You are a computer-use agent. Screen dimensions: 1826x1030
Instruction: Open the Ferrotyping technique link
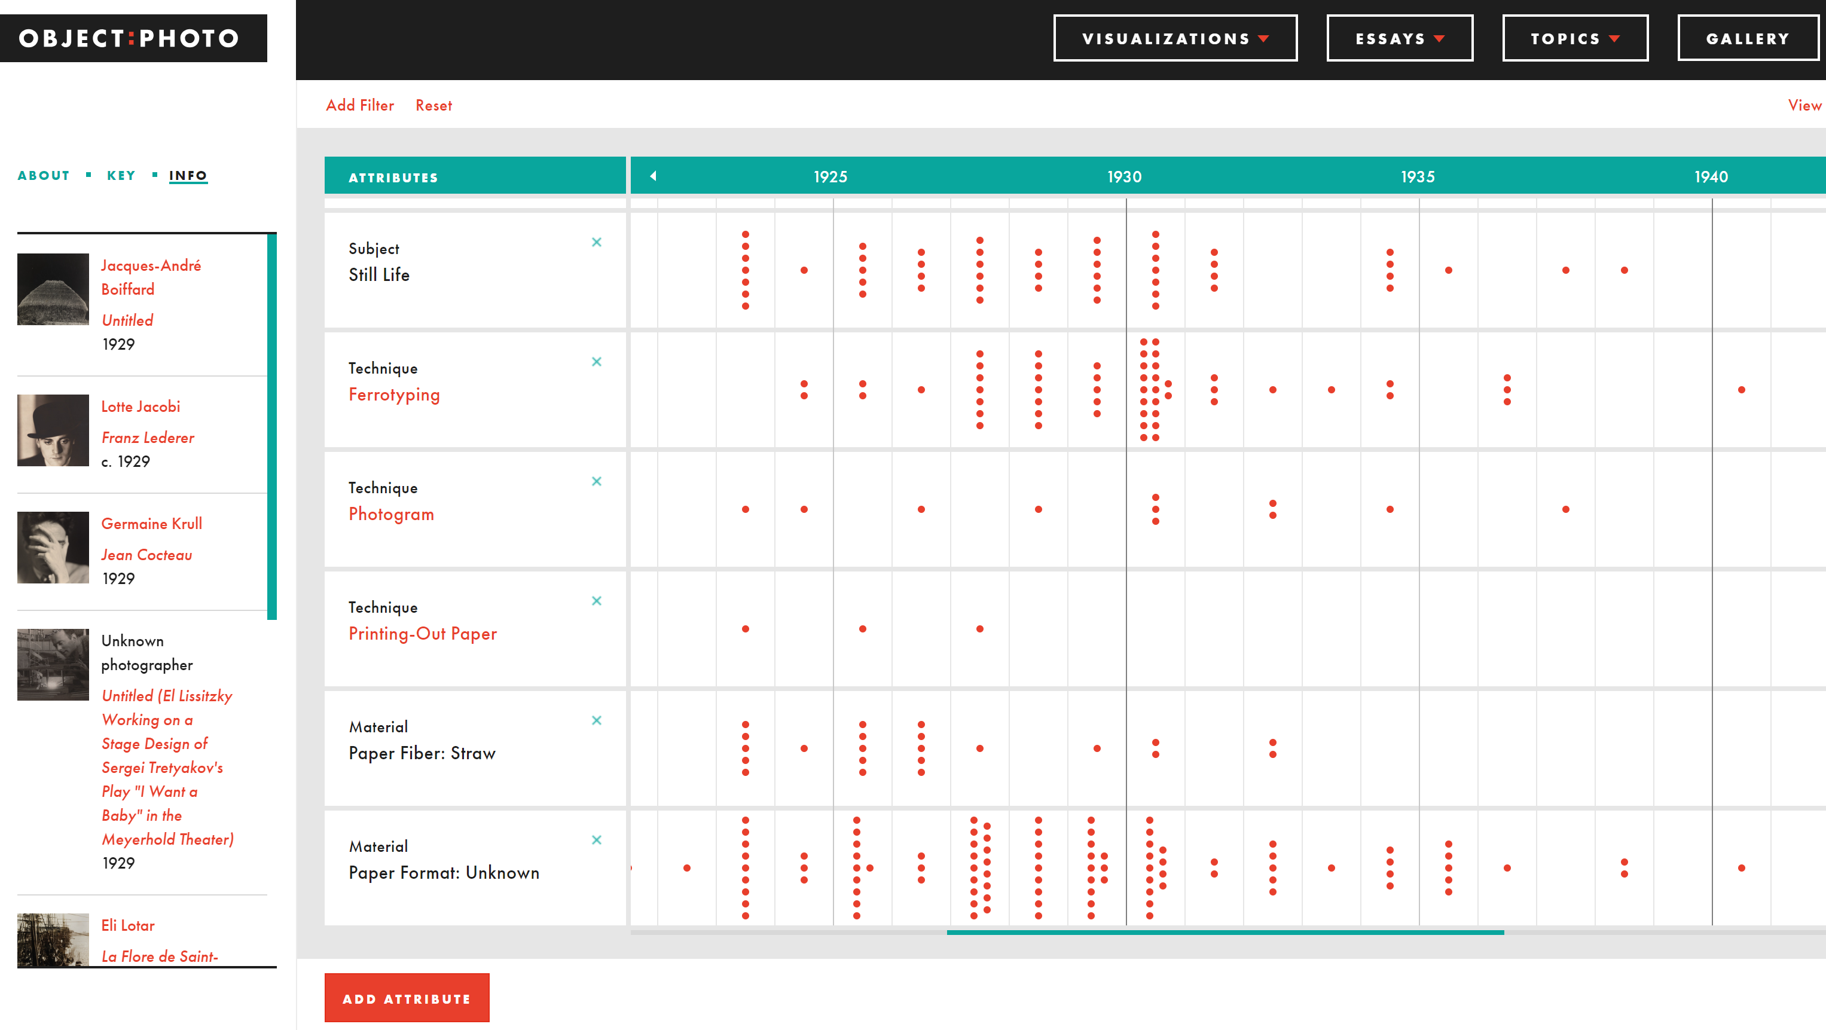(394, 395)
